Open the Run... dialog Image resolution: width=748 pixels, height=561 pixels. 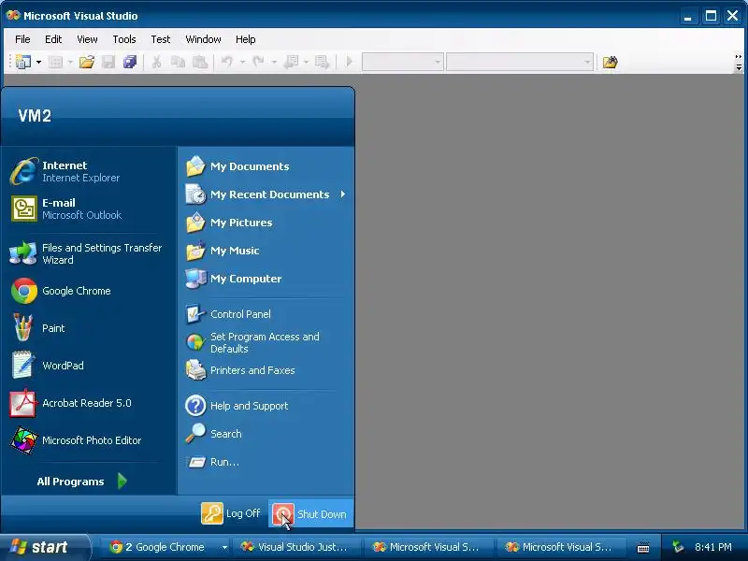coord(266,462)
